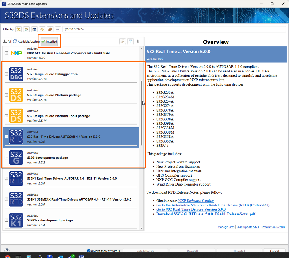Screen dimensions: 289x258
Task: Download SW32G_RTD ReleaseNotes.pdf link
Action: [x=206, y=214]
